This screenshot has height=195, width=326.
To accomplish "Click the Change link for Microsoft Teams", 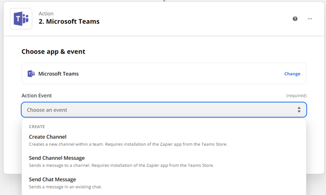I will [292, 74].
